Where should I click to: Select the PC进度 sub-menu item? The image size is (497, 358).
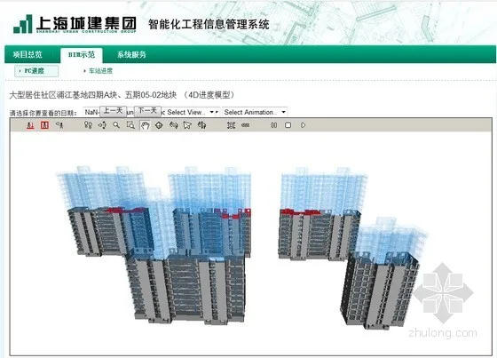coord(36,71)
